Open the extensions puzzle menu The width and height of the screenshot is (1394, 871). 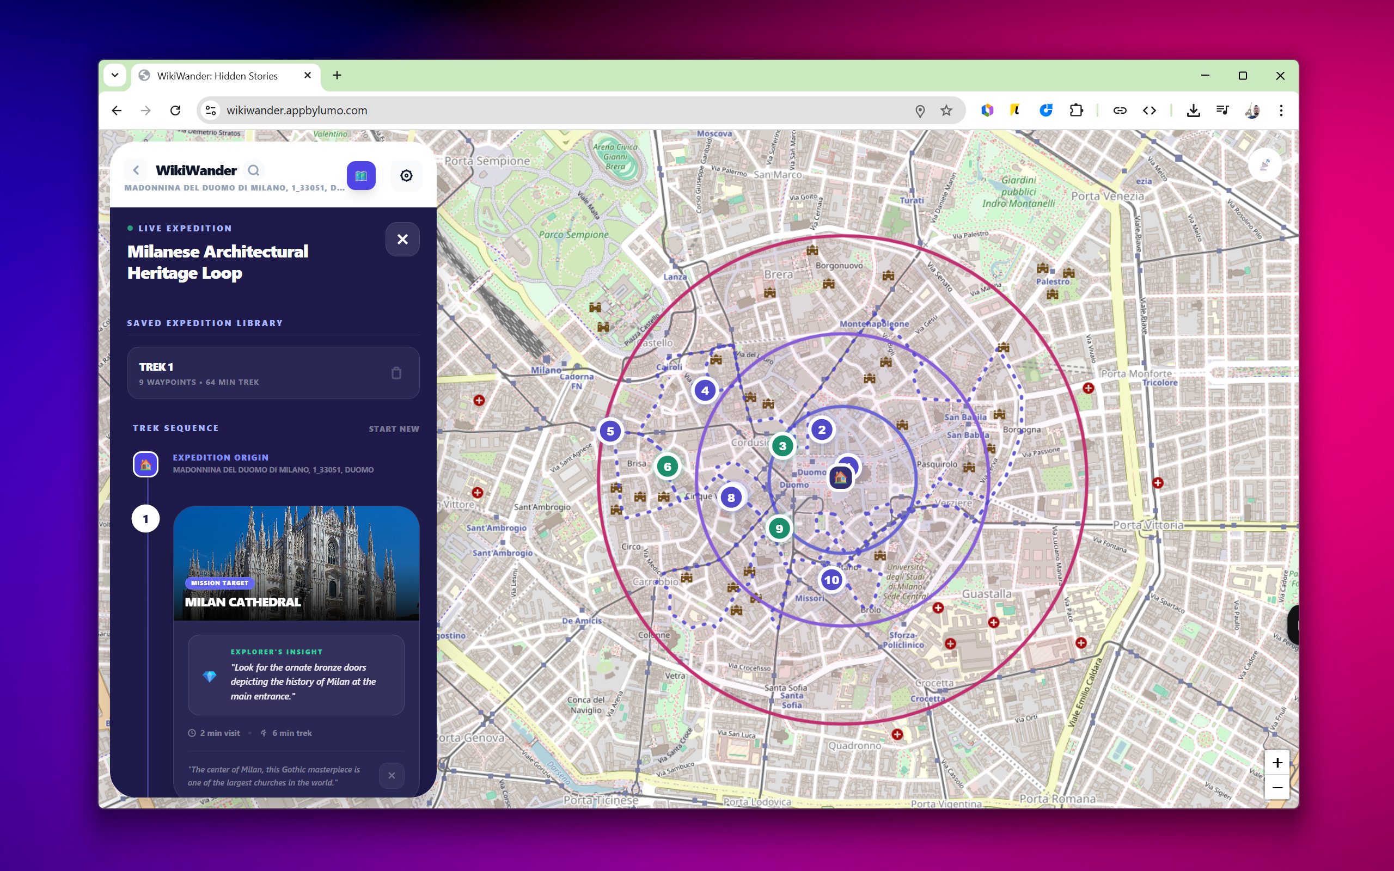pyautogui.click(x=1076, y=111)
